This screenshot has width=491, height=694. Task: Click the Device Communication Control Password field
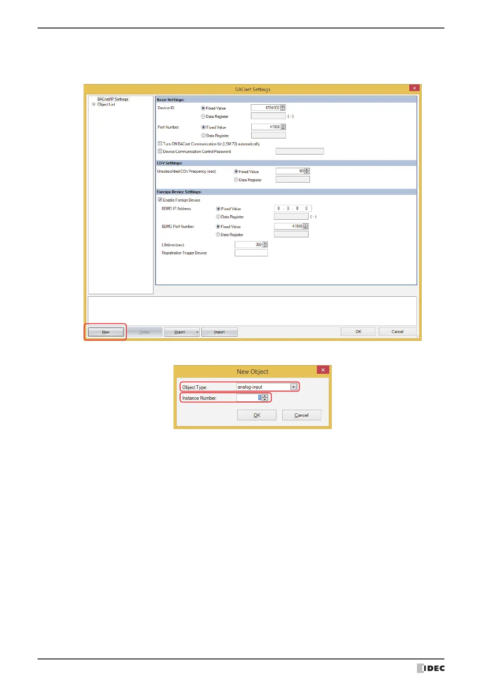point(300,151)
